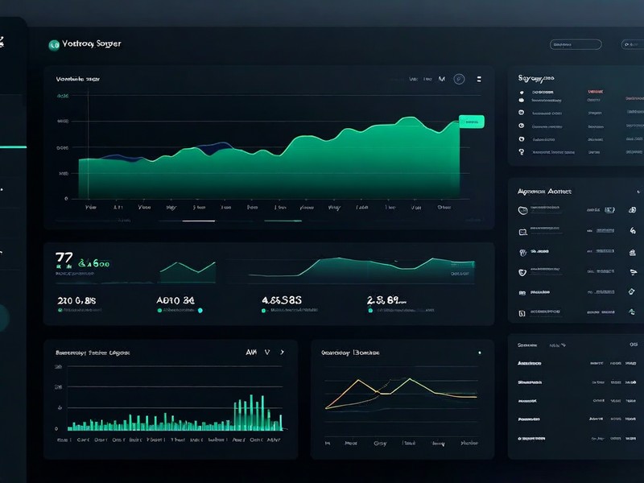Click the clock icon in the right sidebar list

click(x=522, y=126)
